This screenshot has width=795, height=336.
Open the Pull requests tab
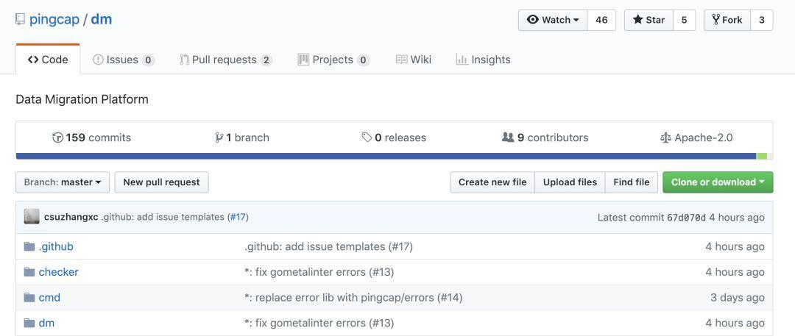tap(225, 60)
